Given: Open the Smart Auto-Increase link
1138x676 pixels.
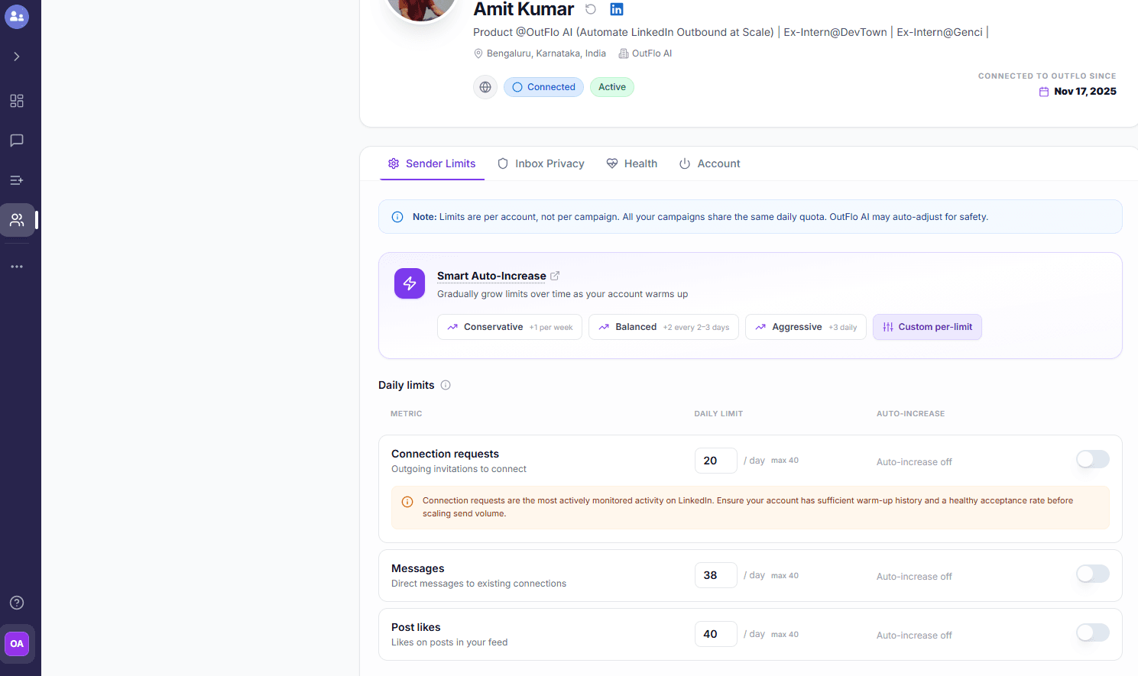Looking at the screenshot, I should [x=491, y=276].
